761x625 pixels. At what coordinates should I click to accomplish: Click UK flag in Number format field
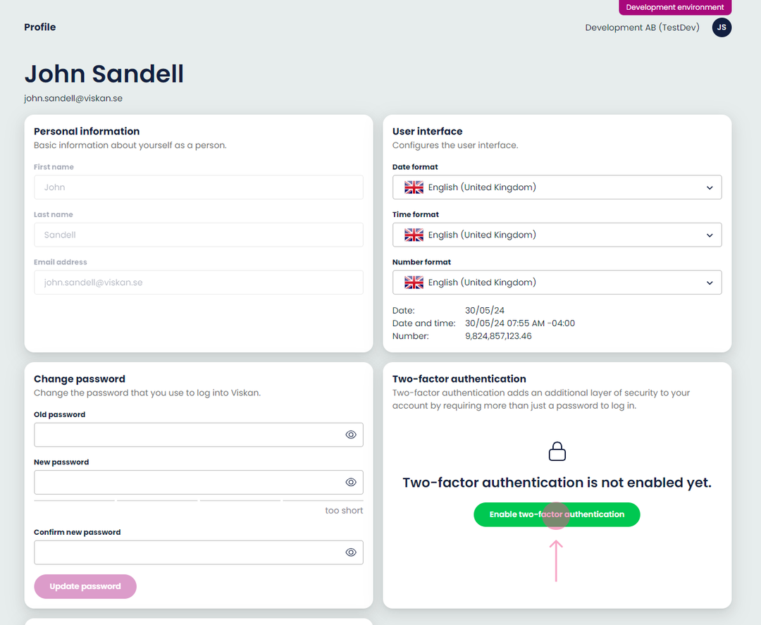click(x=414, y=282)
